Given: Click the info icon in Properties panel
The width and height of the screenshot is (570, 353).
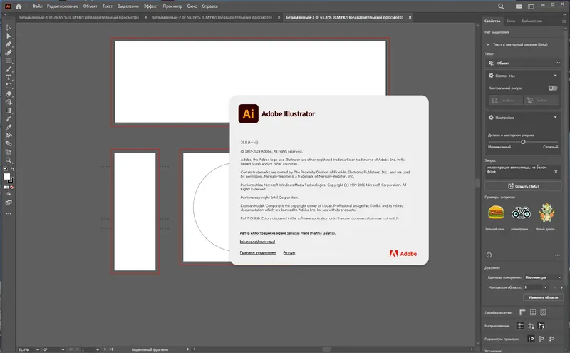Looking at the screenshot, I should (489, 255).
